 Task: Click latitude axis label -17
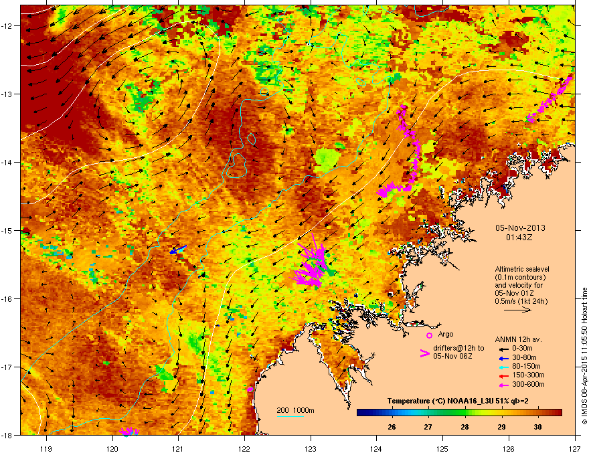pyautogui.click(x=7, y=367)
